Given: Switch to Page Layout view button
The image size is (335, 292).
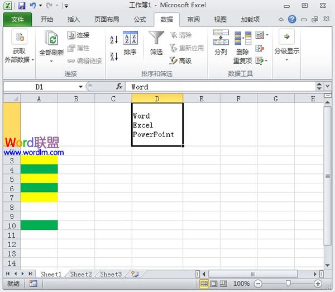Looking at the screenshot, I should tap(214, 284).
